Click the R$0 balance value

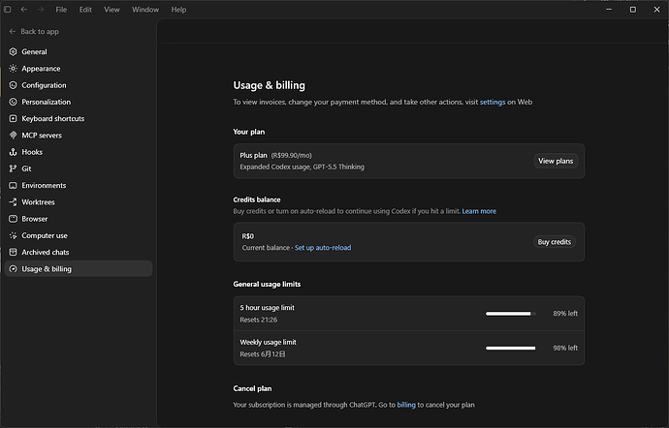[248, 235]
